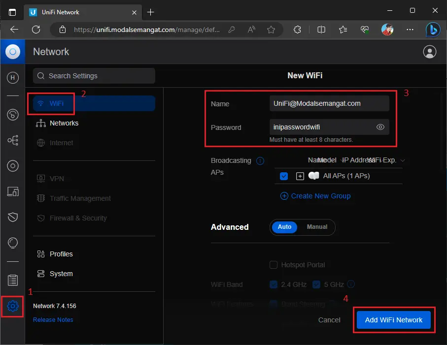Open the Settings gear icon in sidebar
This screenshot has width=447, height=345.
pyautogui.click(x=12, y=306)
